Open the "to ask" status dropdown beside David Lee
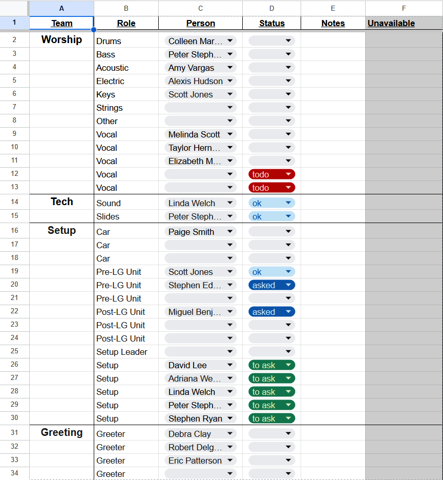The height and width of the screenshot is (480, 443). coord(271,365)
